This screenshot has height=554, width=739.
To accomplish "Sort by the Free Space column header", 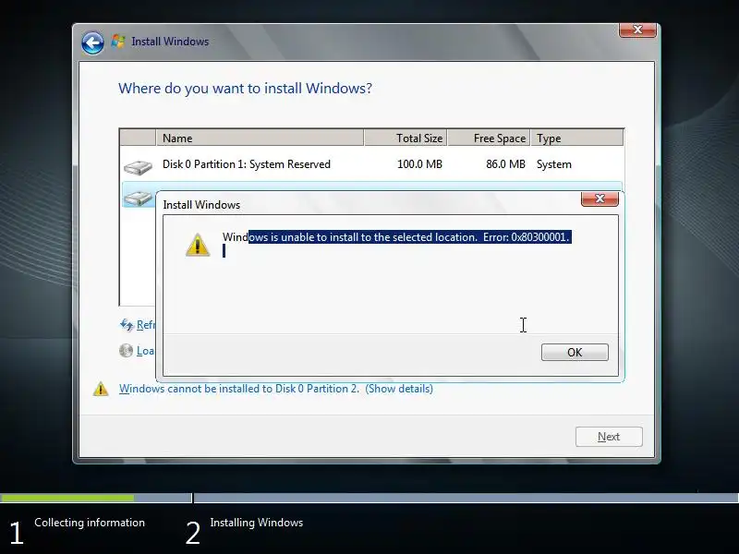I will click(489, 138).
